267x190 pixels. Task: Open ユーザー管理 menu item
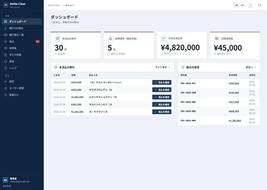[x=22, y=88]
